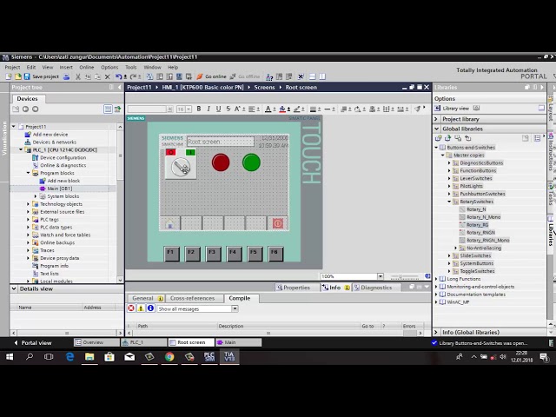The width and height of the screenshot is (556, 417).
Task: Open the Tools menu
Action: (x=131, y=68)
